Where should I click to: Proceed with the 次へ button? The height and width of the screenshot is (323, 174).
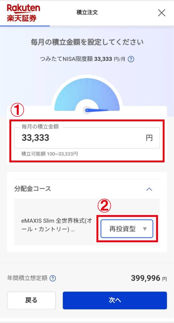point(115,300)
